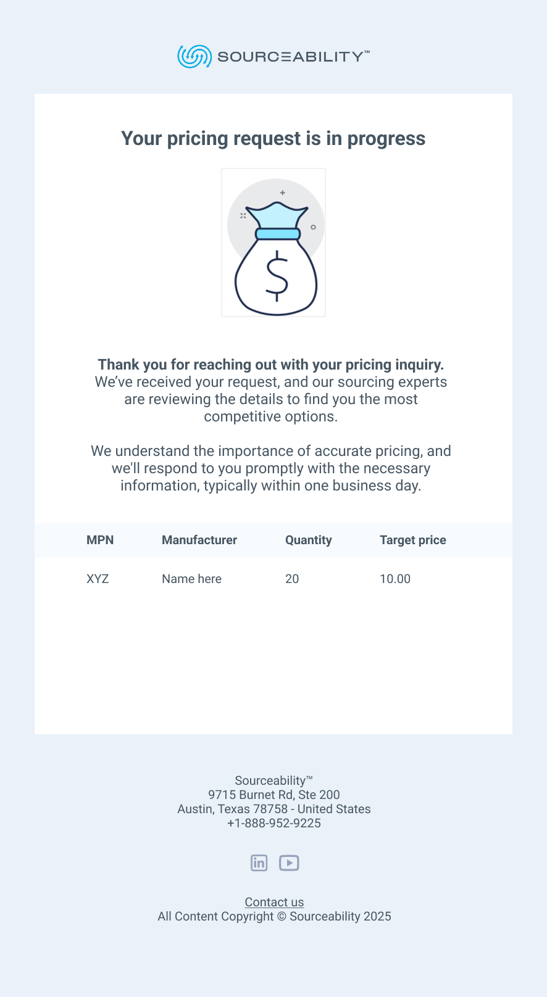Click the Contact us link
Image resolution: width=547 pixels, height=997 pixels.
(274, 902)
